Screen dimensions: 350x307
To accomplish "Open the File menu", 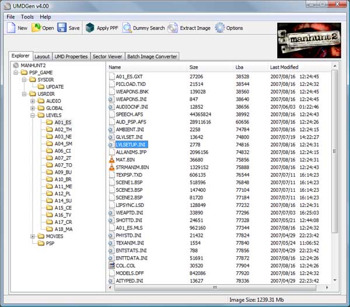I will click(10, 17).
